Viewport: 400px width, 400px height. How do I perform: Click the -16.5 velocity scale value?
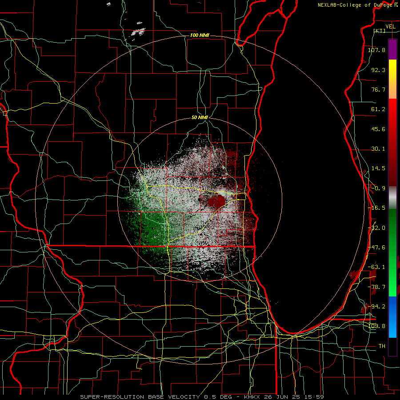(376, 208)
